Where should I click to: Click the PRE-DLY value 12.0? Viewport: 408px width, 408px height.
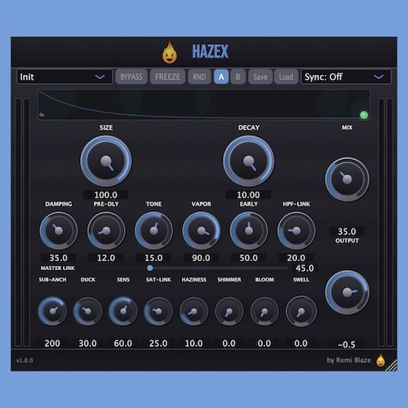coord(106,258)
